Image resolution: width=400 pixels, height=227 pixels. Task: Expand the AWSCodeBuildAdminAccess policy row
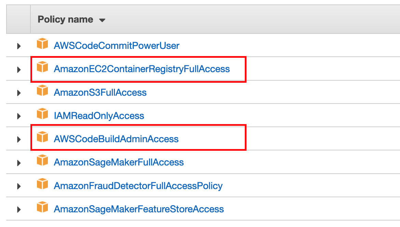click(18, 139)
